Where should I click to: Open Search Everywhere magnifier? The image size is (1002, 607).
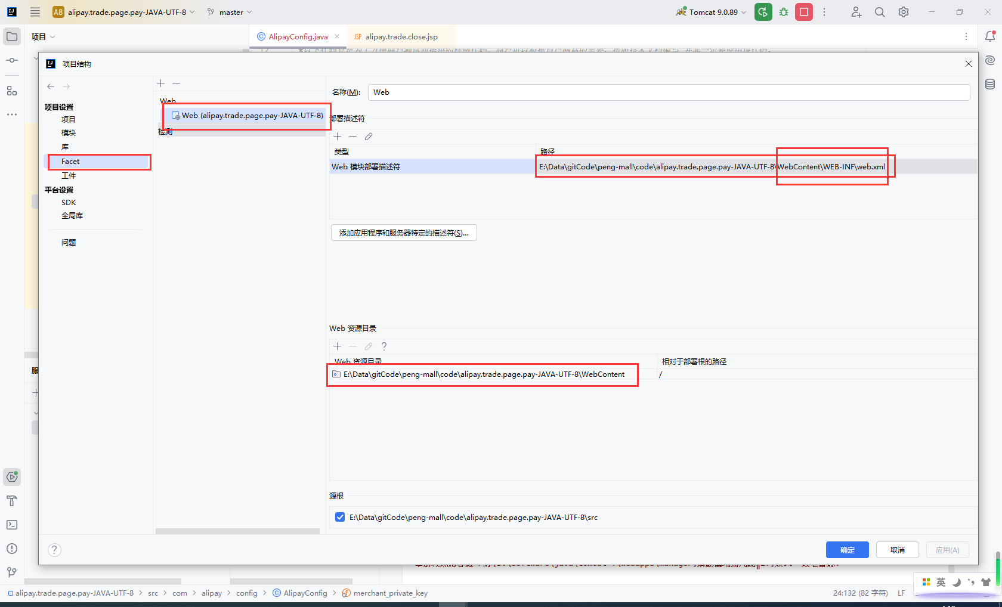pyautogui.click(x=880, y=12)
